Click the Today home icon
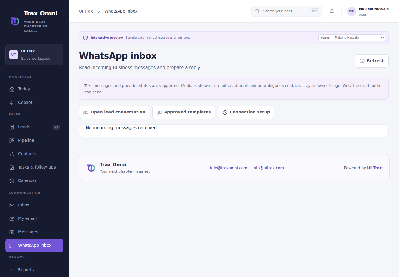Image resolution: width=399 pixels, height=277 pixels. click(12, 89)
